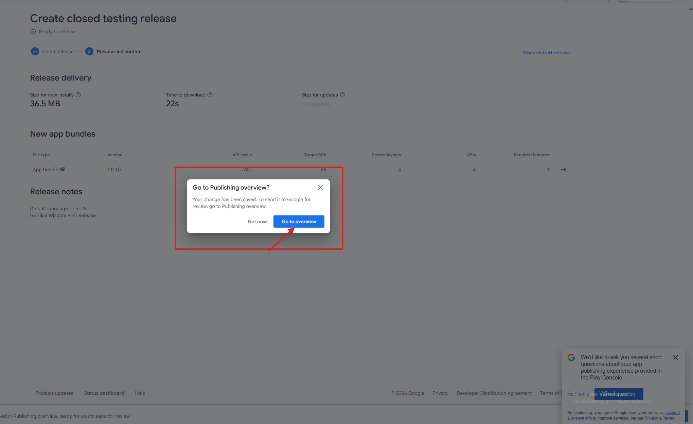This screenshot has height=424, width=693.
Task: Click the App bundle stack icon
Action: [x=63, y=169]
